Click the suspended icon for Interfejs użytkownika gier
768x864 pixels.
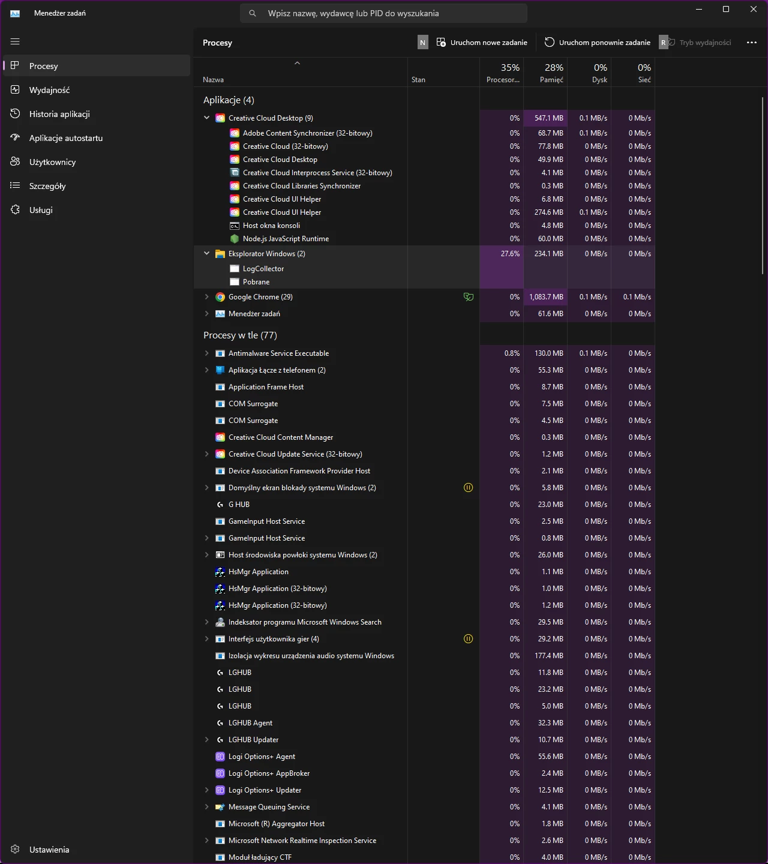click(469, 639)
